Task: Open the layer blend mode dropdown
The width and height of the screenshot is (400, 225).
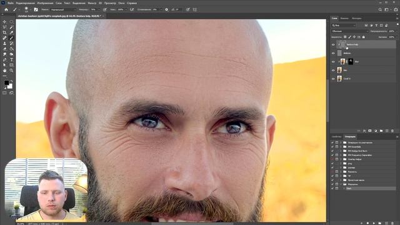Action: point(350,31)
